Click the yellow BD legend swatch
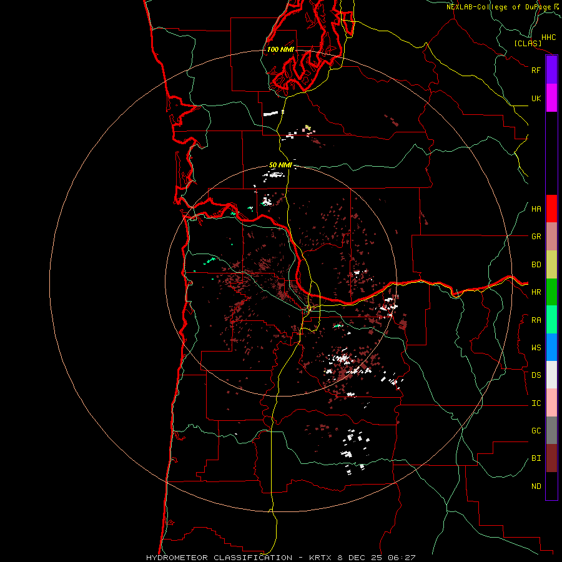 [x=551, y=265]
